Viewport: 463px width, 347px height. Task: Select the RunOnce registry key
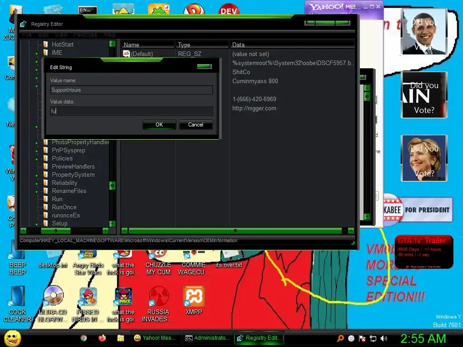64,207
